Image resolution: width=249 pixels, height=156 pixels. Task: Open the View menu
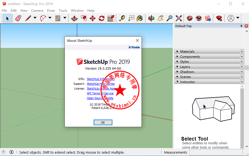tap(24, 10)
